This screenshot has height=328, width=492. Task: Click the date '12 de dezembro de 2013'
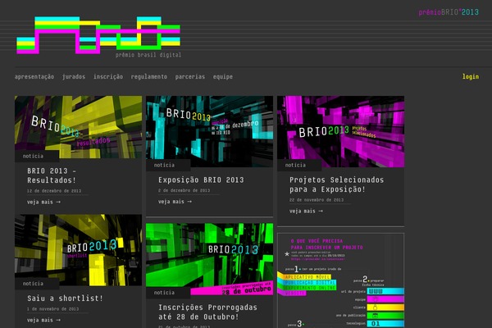point(54,191)
